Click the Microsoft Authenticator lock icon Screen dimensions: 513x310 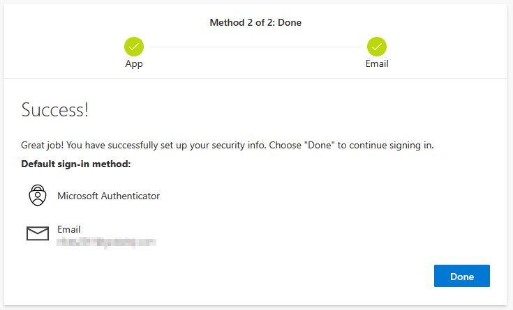point(37,196)
